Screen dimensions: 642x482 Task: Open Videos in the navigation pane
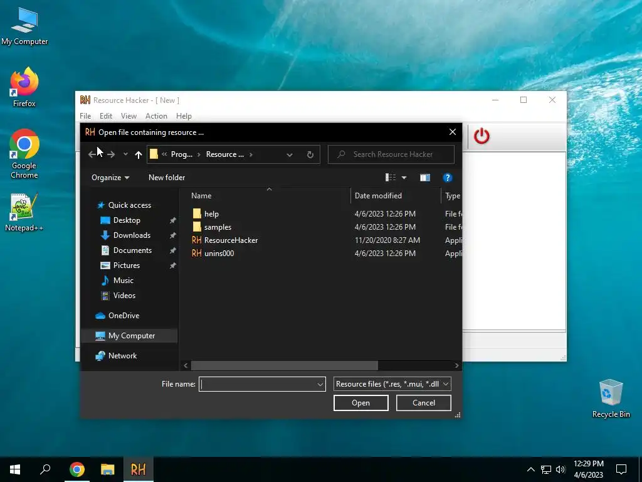point(124,296)
